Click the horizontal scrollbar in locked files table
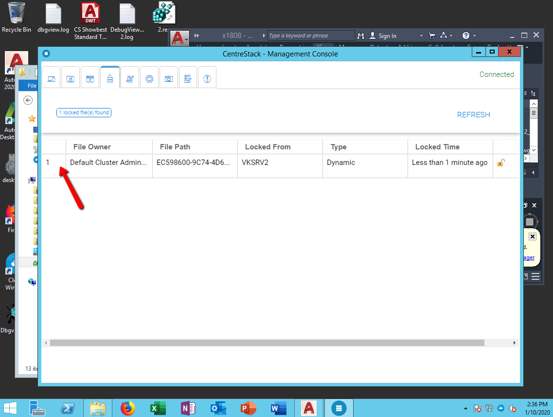553x417 pixels. tap(267, 343)
